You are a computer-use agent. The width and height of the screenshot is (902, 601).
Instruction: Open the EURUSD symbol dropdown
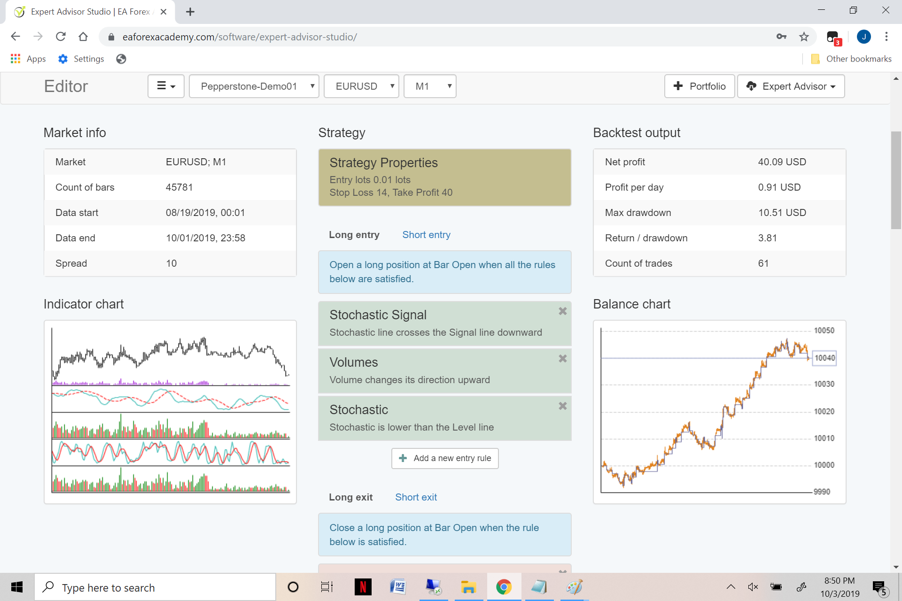(x=362, y=86)
